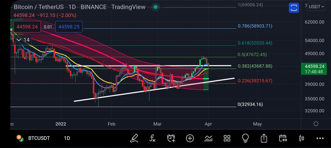Tap the red sell price 44598.24 button
The image size is (331, 148).
click(x=27, y=27)
